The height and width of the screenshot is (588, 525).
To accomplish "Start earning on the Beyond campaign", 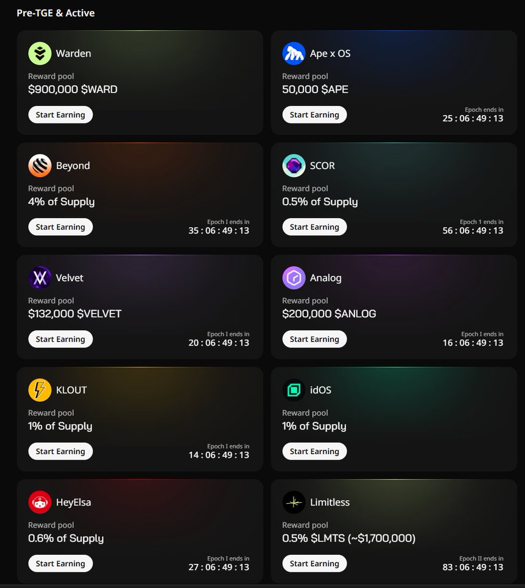I will tap(60, 227).
